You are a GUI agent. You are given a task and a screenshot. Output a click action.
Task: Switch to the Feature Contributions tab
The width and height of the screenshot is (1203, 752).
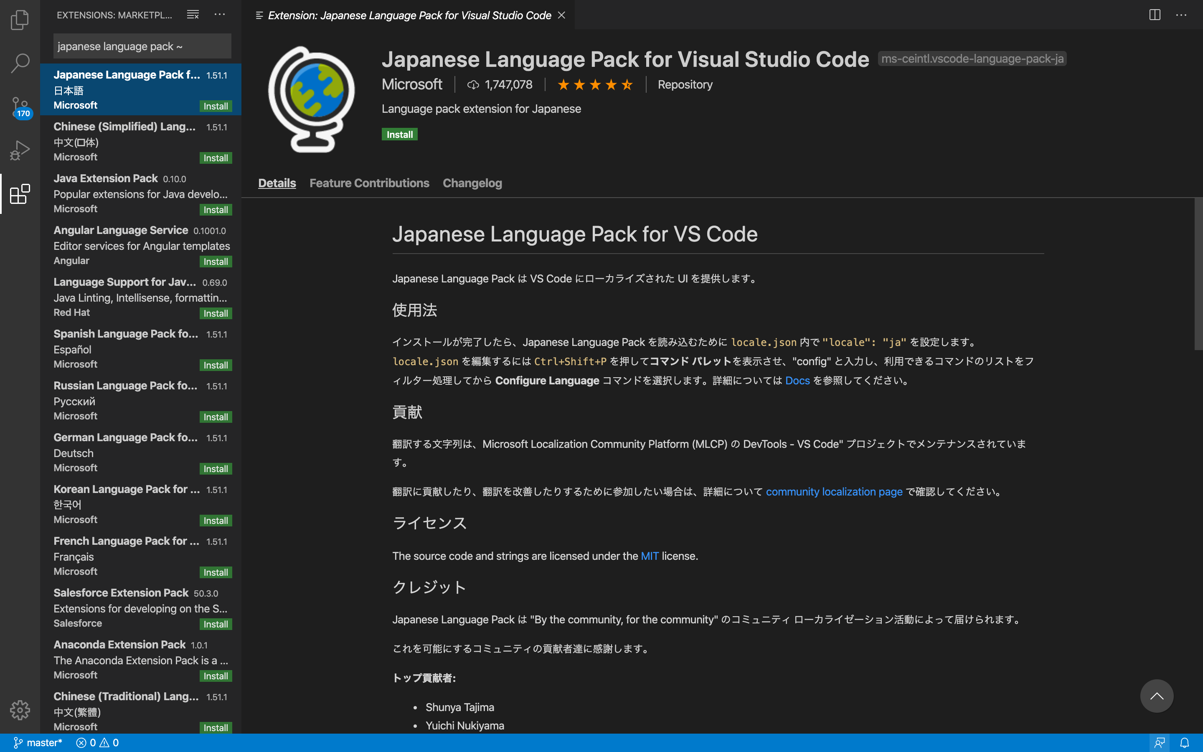pos(369,183)
